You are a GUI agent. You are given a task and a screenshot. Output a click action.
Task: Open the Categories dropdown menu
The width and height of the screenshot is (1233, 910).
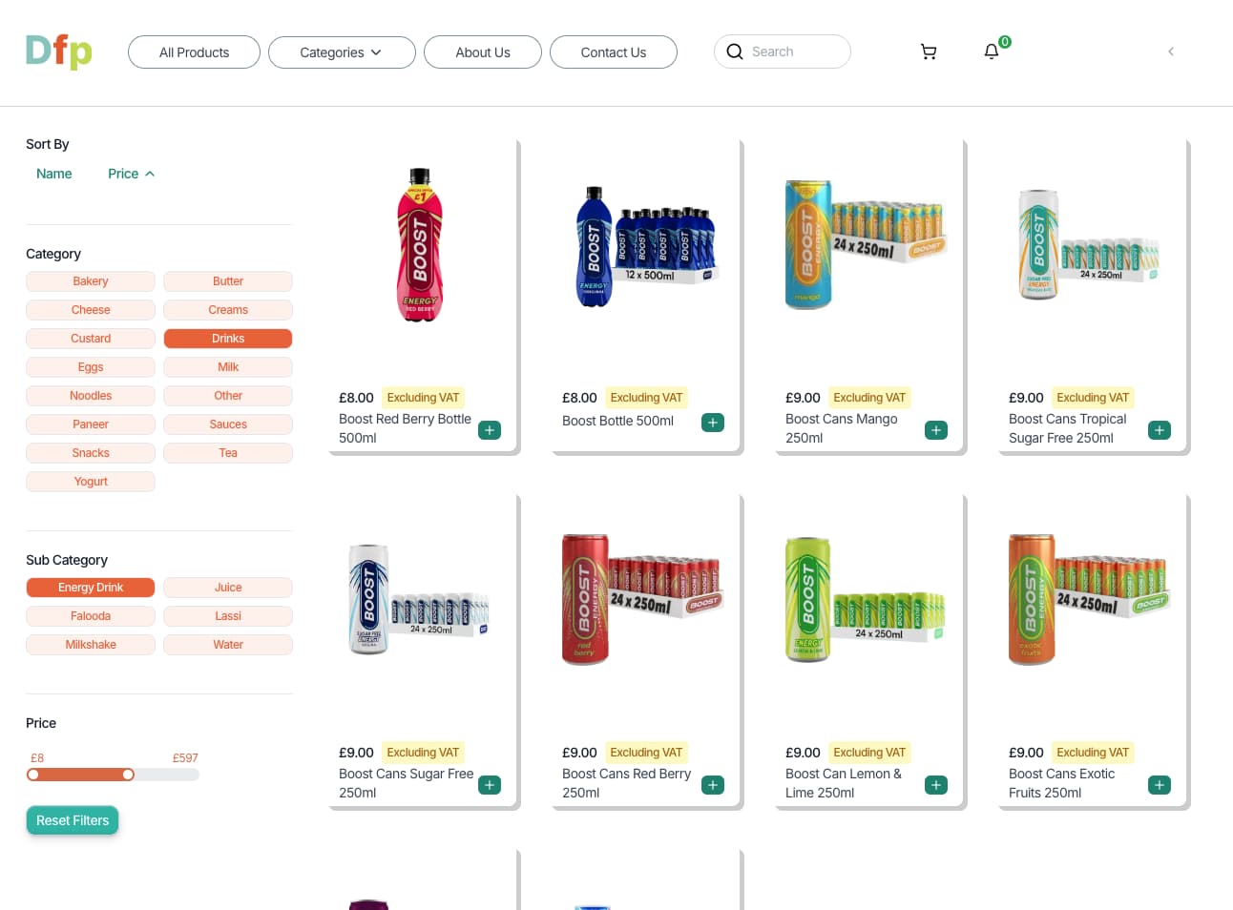click(342, 52)
